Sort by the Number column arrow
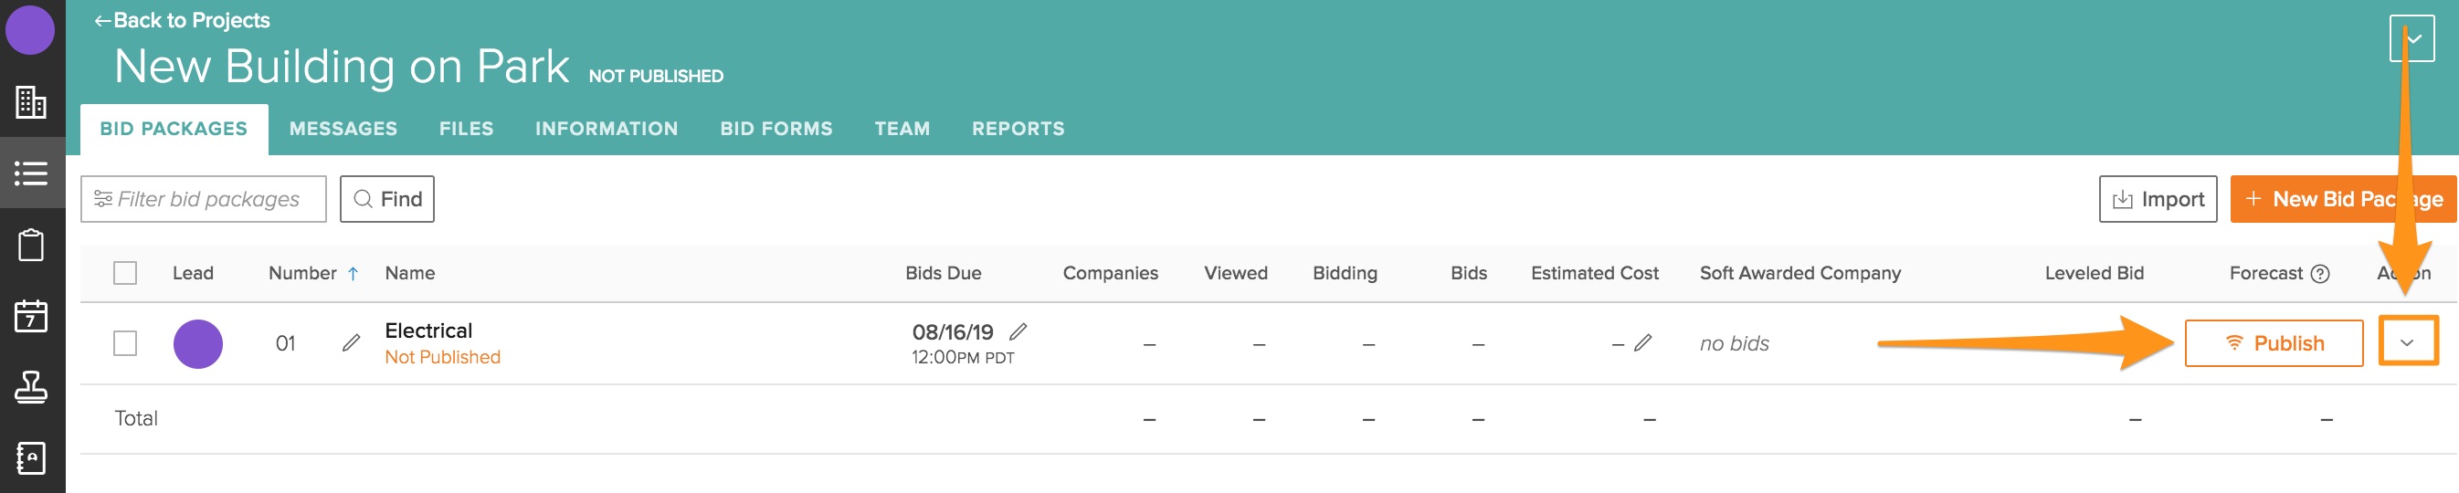The image size is (2459, 493). pos(354,274)
